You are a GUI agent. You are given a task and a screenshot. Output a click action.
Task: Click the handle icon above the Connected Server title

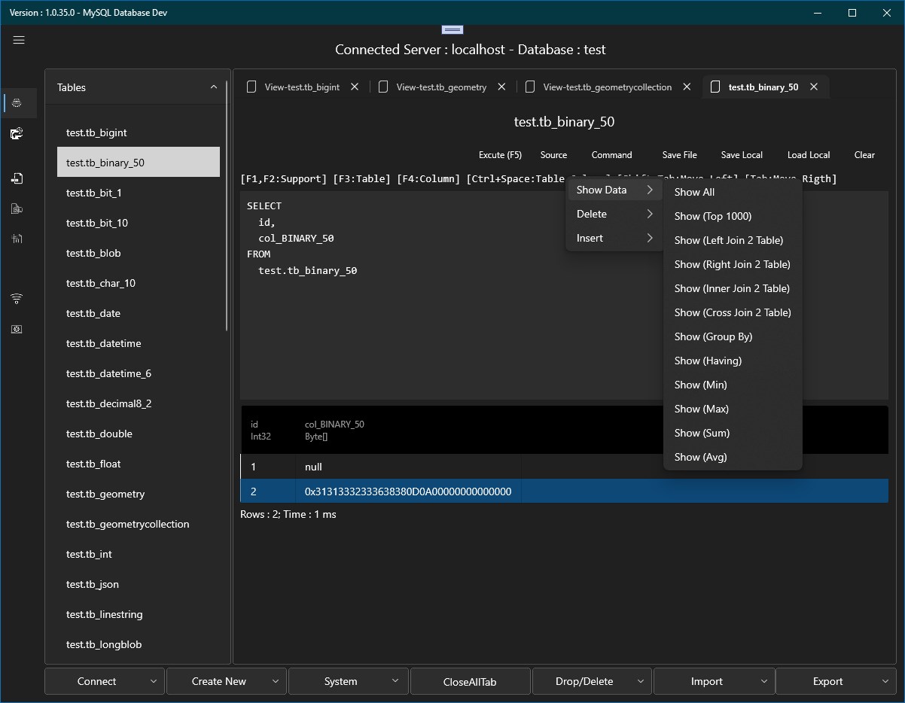[x=452, y=29]
